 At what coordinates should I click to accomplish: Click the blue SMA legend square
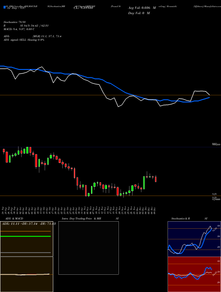pos(4,7)
